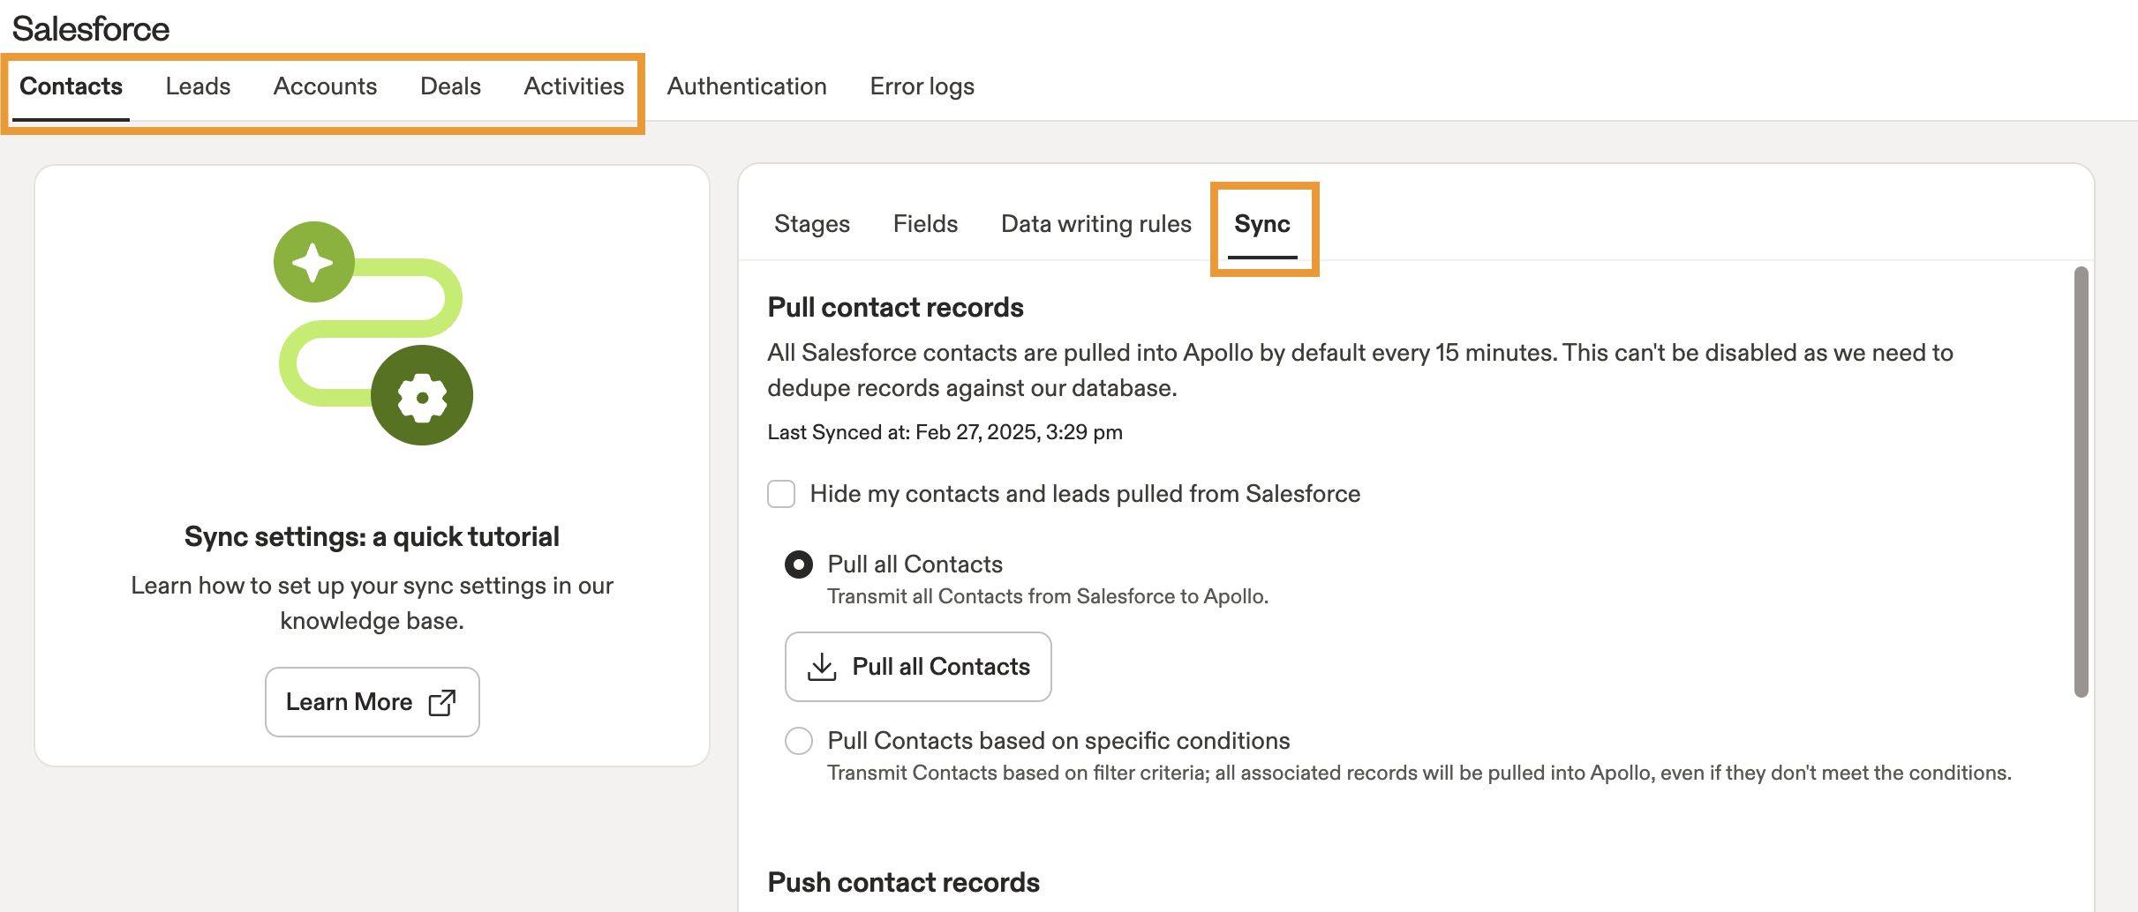2138x912 pixels.
Task: Switch to the Accounts tab
Action: pyautogui.click(x=325, y=86)
